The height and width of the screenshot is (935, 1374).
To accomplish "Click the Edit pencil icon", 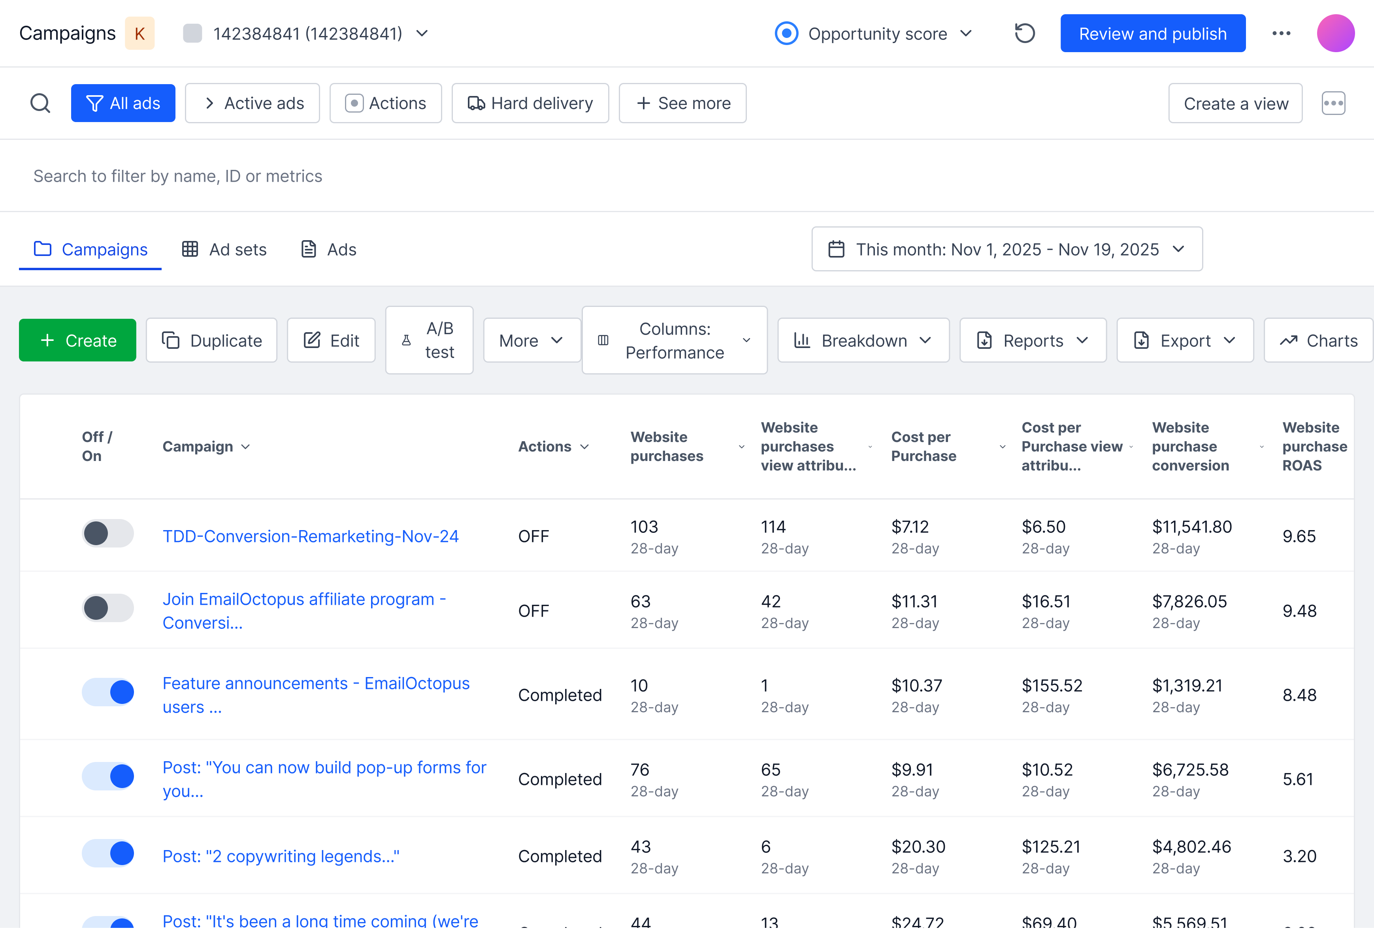I will pos(311,341).
